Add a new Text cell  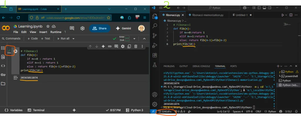46,38
